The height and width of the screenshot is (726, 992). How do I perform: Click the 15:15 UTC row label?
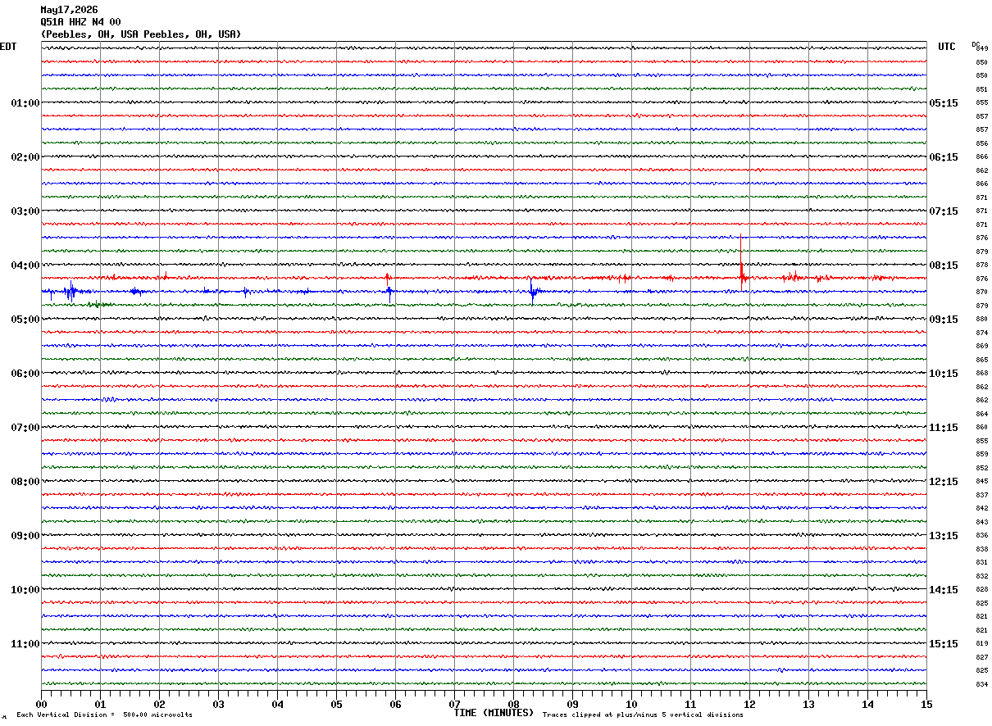coord(944,644)
